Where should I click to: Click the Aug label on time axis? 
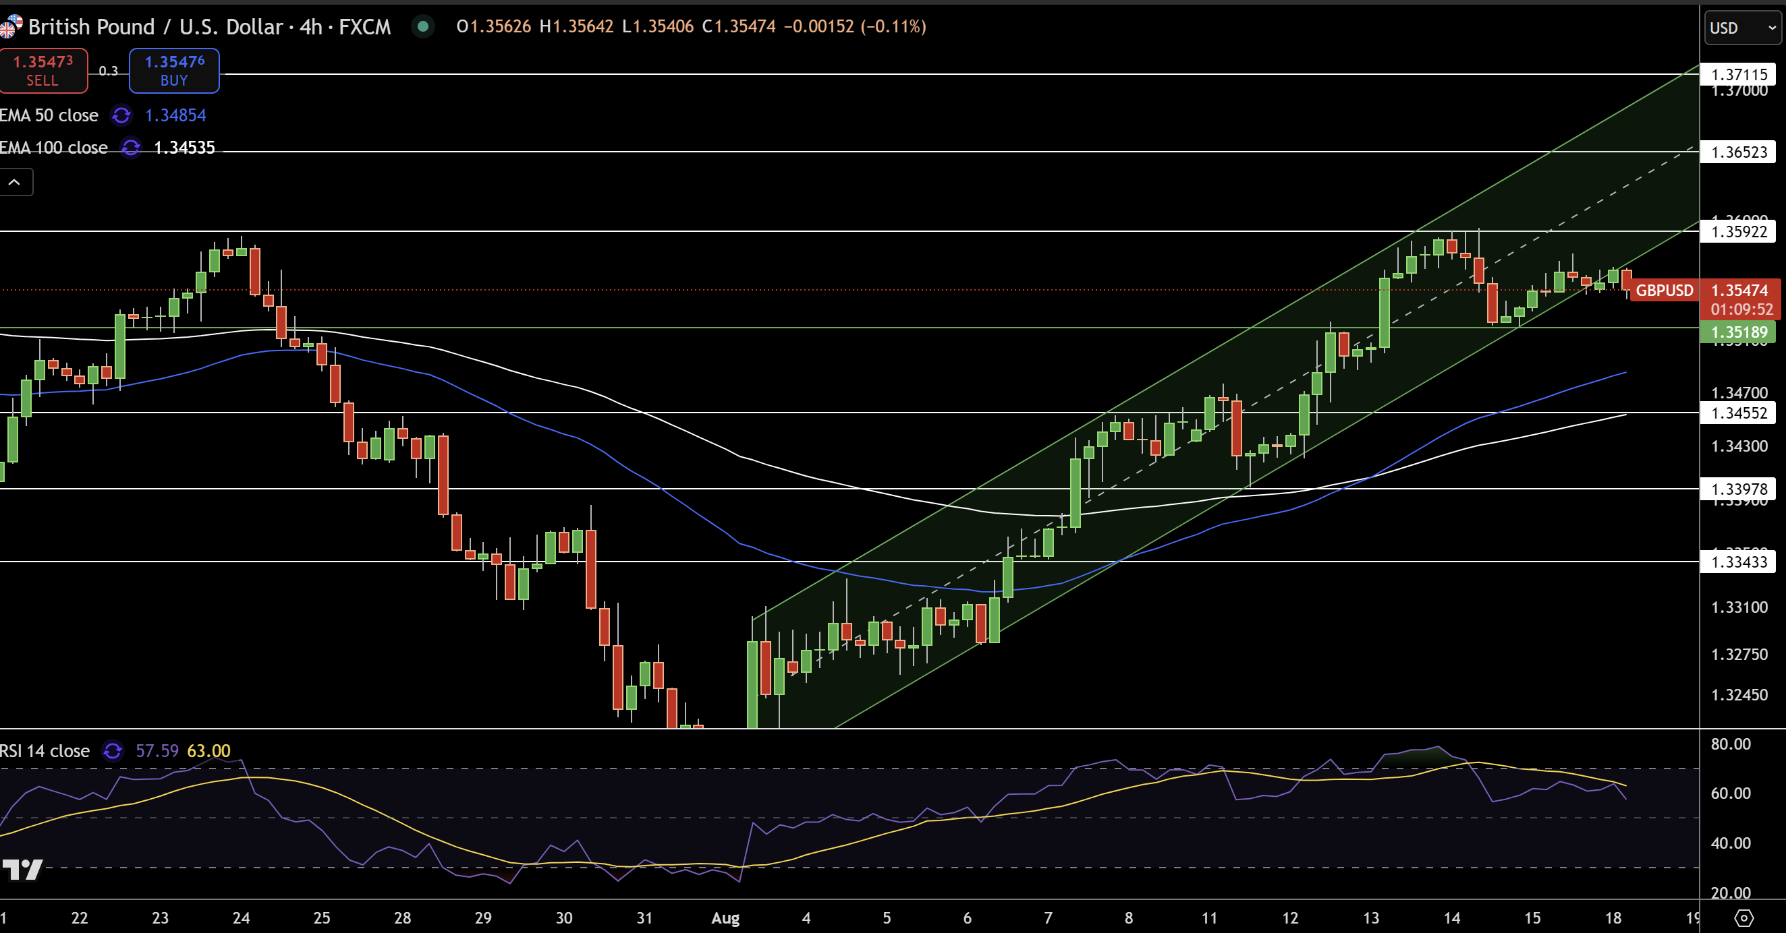pos(725,918)
